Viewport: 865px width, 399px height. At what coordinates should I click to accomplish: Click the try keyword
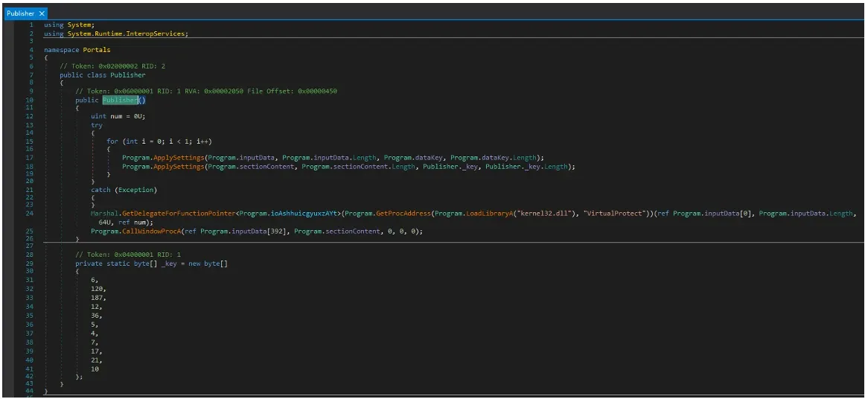97,125
